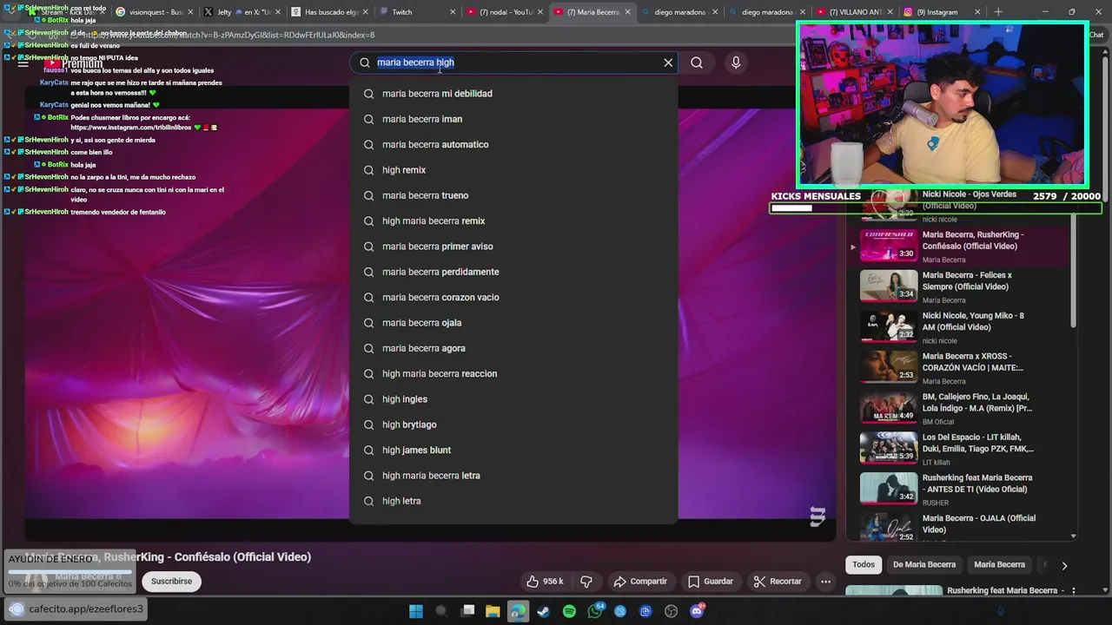Open Discord from the taskbar
This screenshot has width=1112, height=625.
[697, 611]
